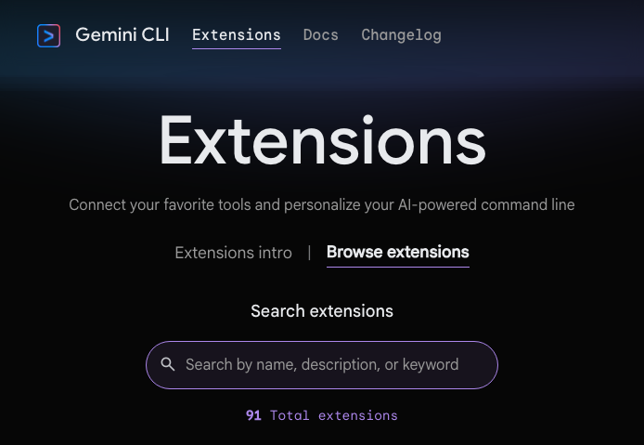Switch to the Extensions intro tab
This screenshot has width=644, height=445.
coord(233,253)
